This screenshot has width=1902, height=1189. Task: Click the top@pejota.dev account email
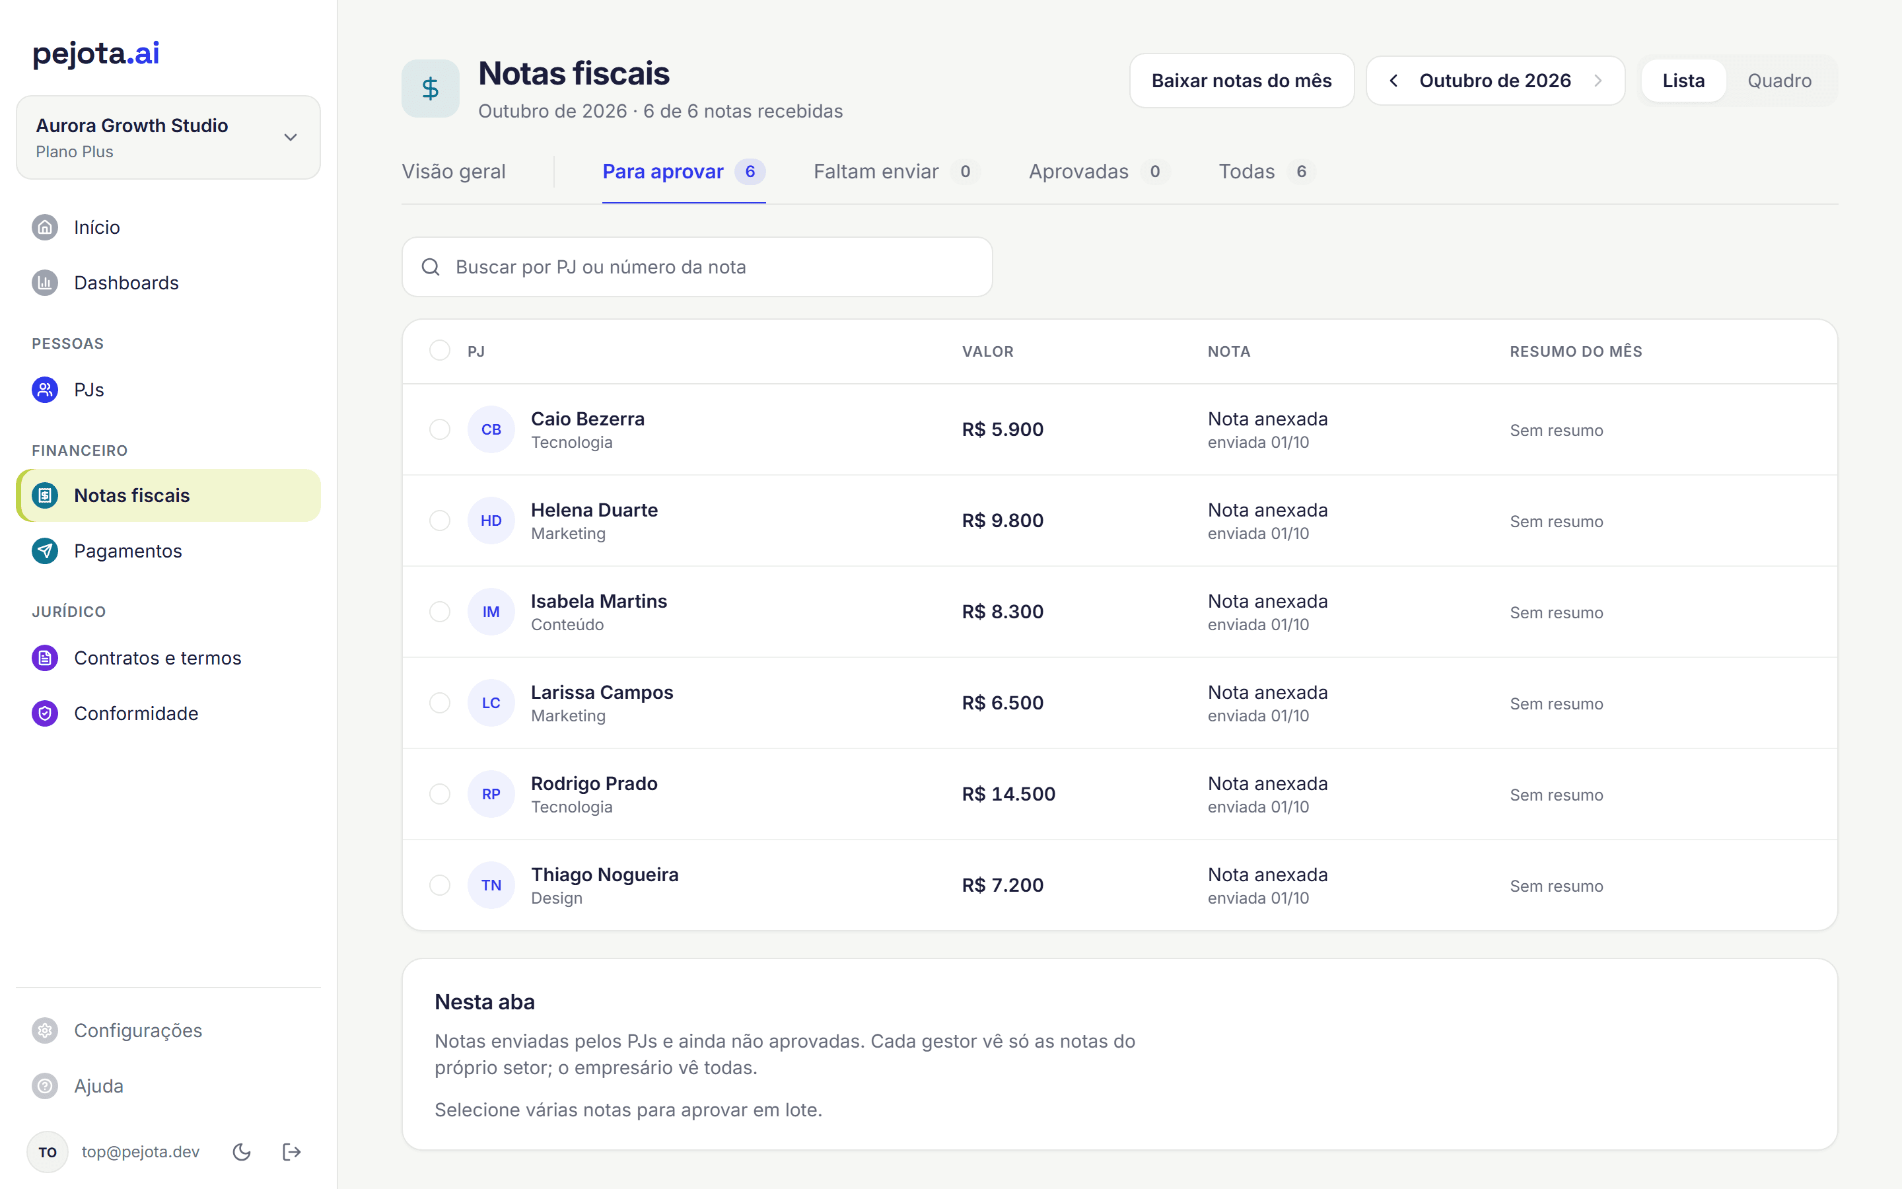coord(141,1152)
